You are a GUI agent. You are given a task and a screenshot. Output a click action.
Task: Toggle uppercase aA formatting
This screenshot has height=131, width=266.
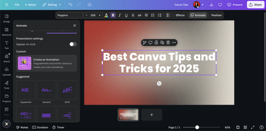[139, 15]
